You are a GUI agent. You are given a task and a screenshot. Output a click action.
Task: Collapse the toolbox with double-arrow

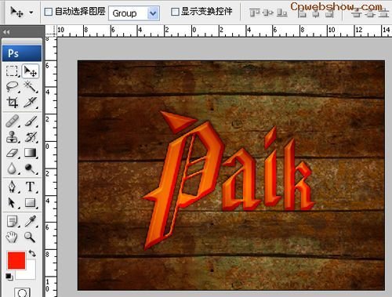(6, 32)
